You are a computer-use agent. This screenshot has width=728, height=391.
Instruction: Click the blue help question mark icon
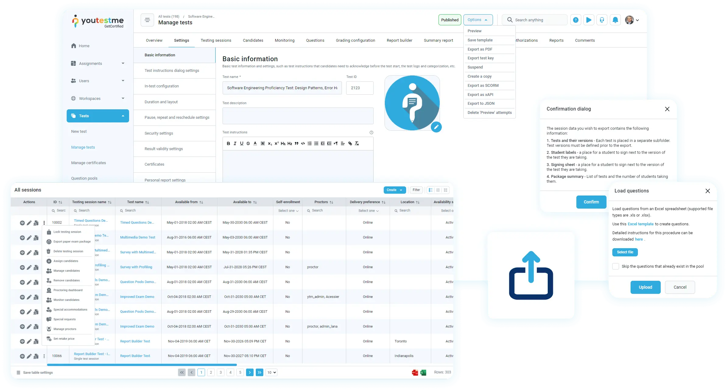(575, 20)
